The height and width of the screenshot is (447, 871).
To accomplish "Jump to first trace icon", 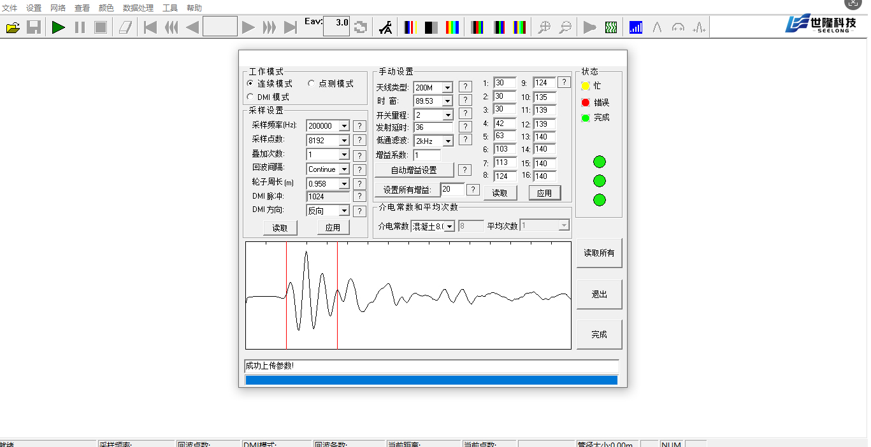I will click(x=150, y=27).
